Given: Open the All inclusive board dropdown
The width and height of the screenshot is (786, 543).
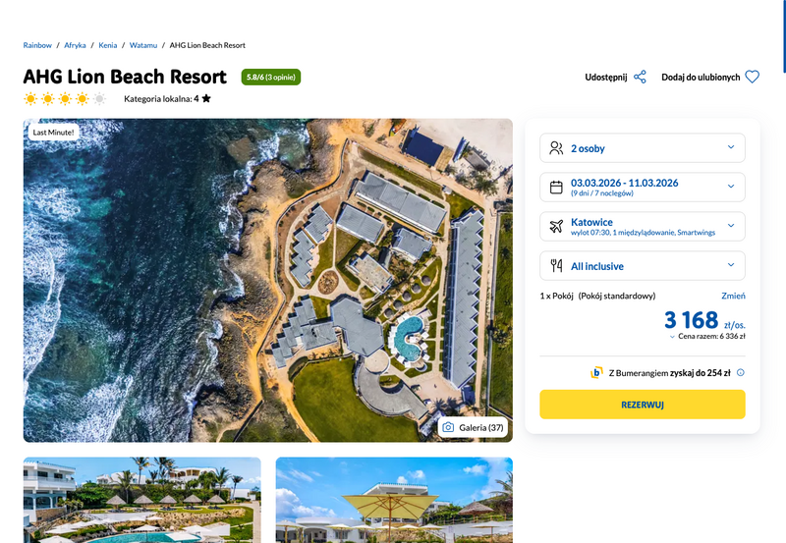Looking at the screenshot, I should point(643,265).
